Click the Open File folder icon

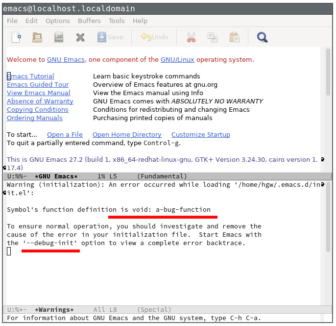point(37,37)
